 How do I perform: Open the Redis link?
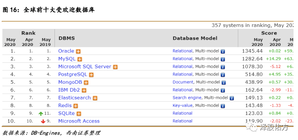[65, 105]
